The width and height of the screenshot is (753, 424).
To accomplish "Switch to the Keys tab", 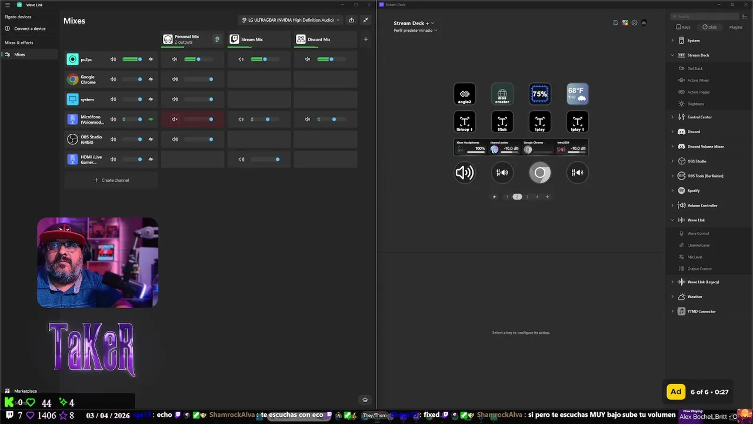I will [x=684, y=27].
